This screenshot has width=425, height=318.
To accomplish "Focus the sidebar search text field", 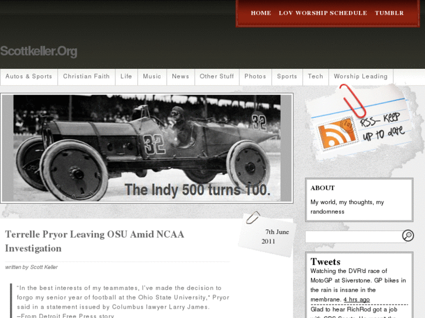I will (x=354, y=236).
